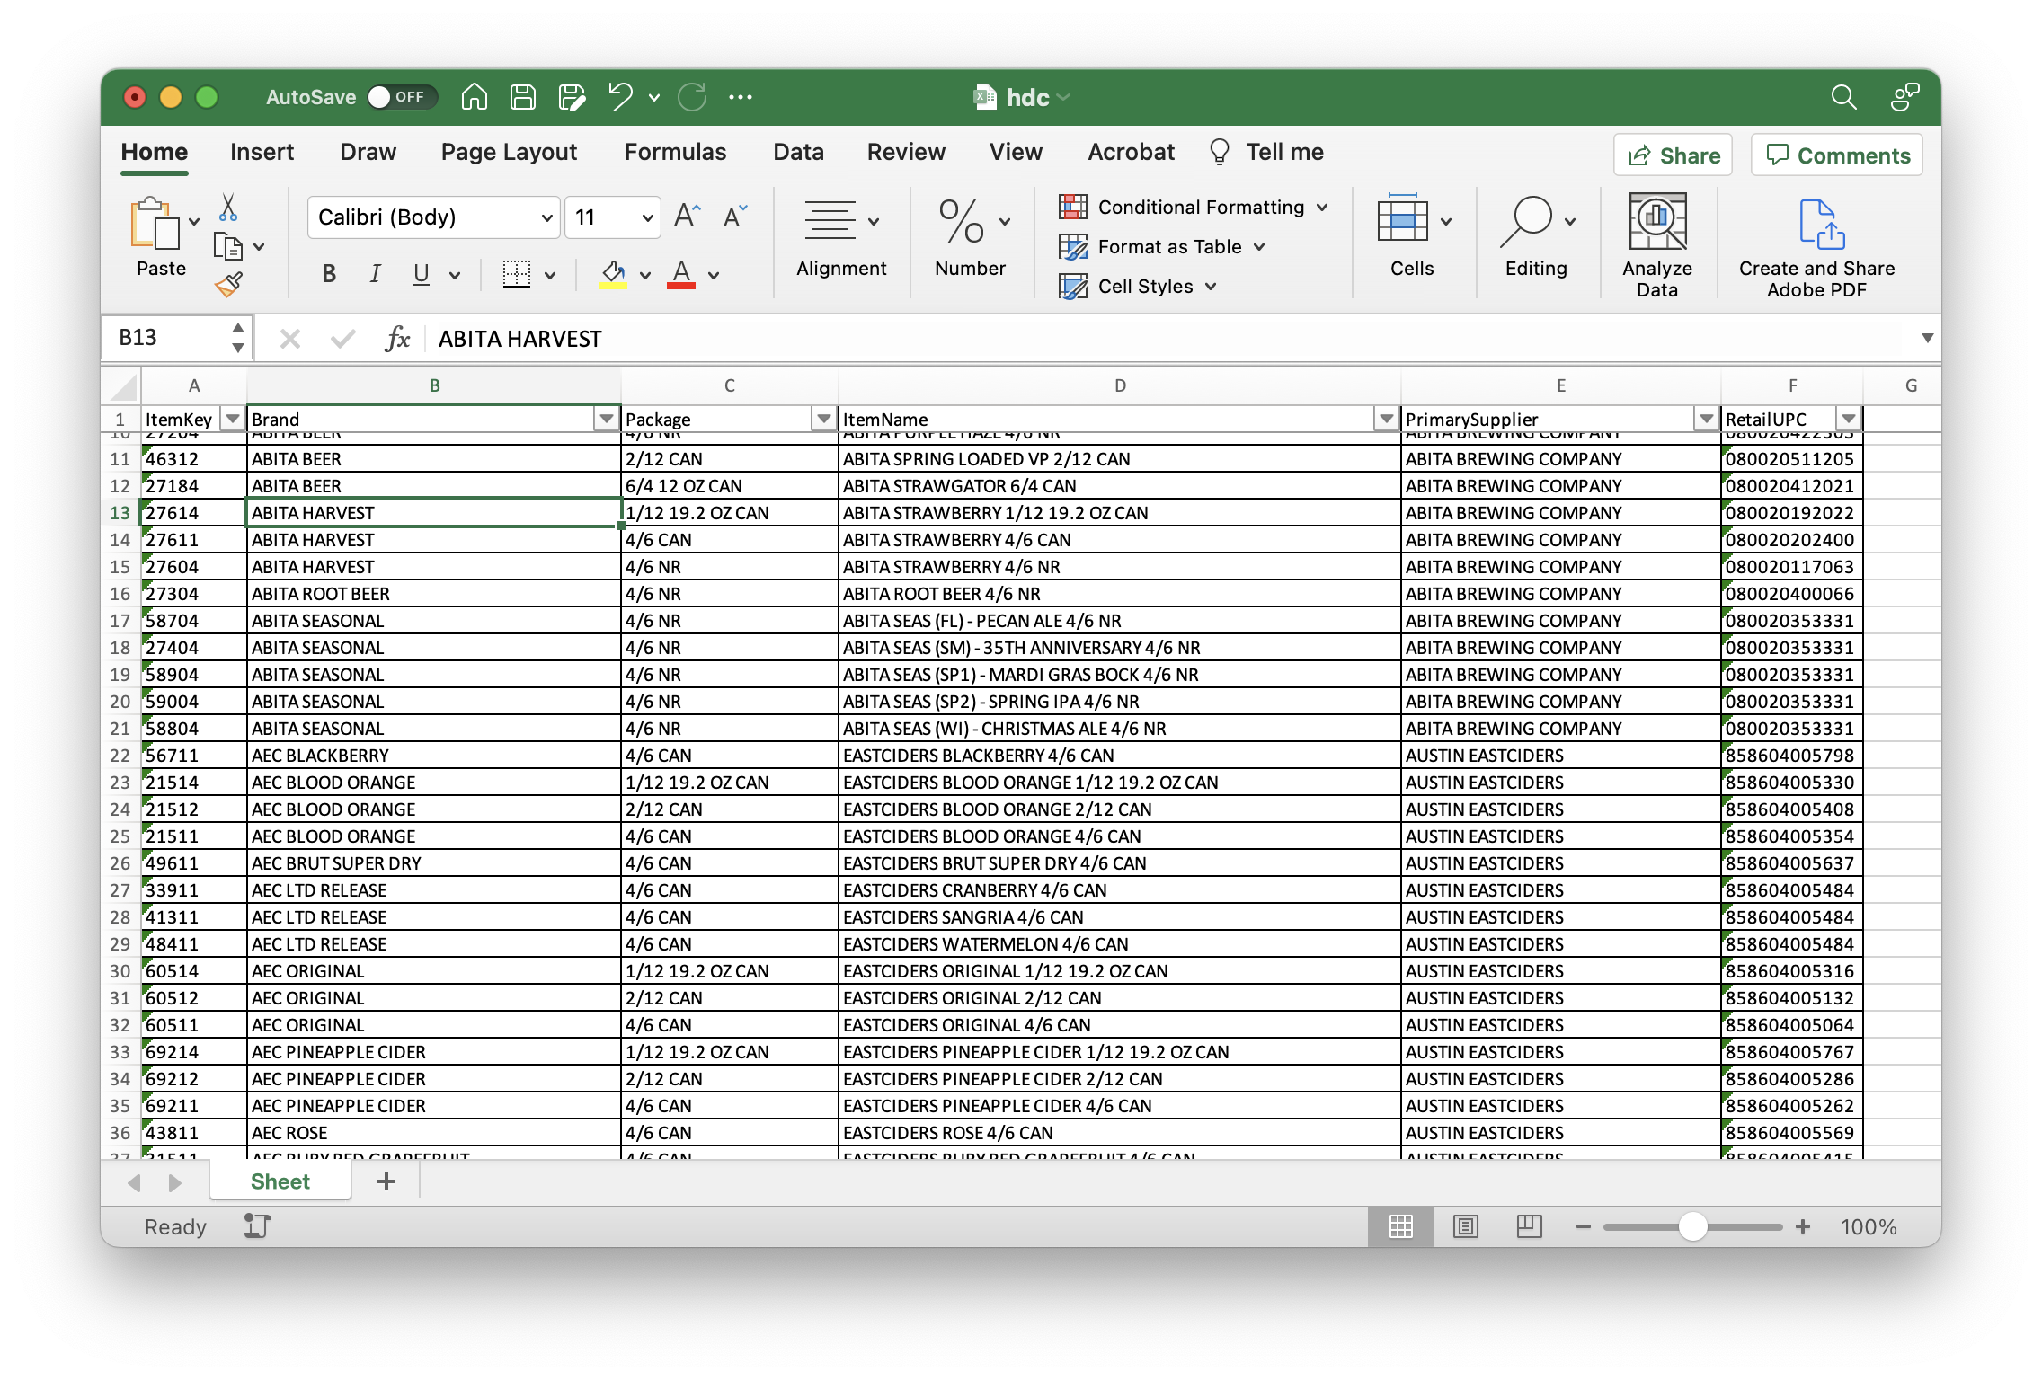
Task: Expand the formula bar
Action: coord(1927,338)
